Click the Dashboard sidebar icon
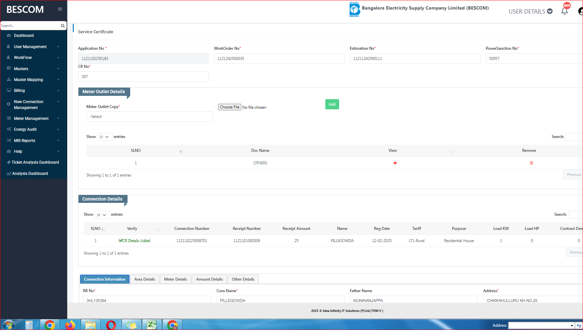This screenshot has width=583, height=330. pyautogui.click(x=9, y=36)
